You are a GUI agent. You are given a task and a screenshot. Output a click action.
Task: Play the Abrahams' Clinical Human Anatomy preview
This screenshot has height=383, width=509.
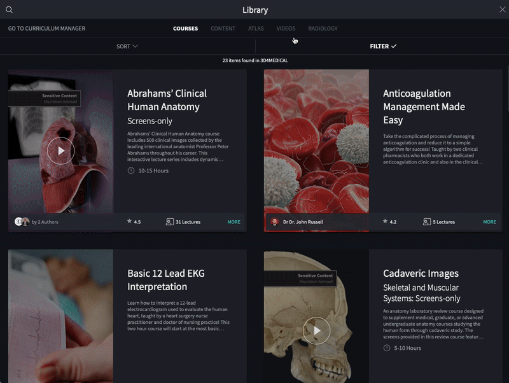60,151
